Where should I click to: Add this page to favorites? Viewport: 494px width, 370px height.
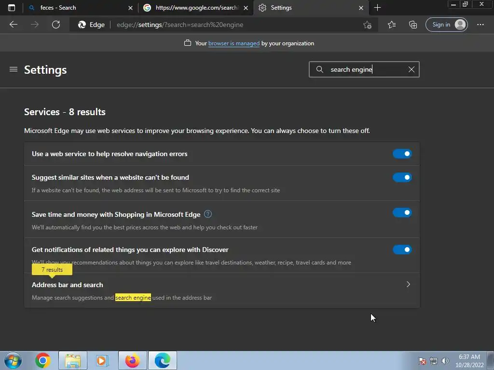coord(367,25)
